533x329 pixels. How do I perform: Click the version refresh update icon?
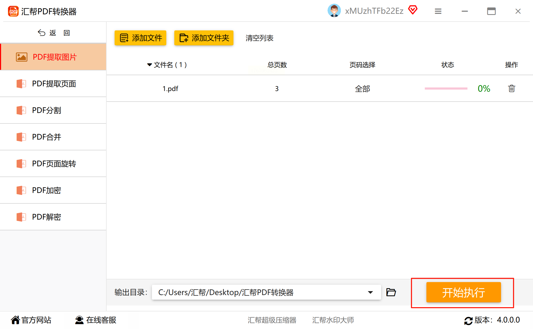tap(468, 320)
